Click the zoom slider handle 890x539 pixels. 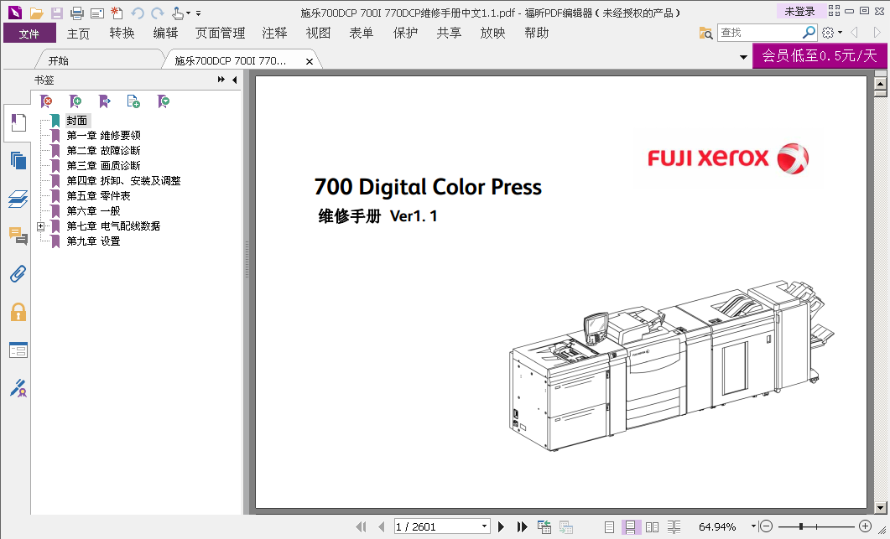point(801,526)
